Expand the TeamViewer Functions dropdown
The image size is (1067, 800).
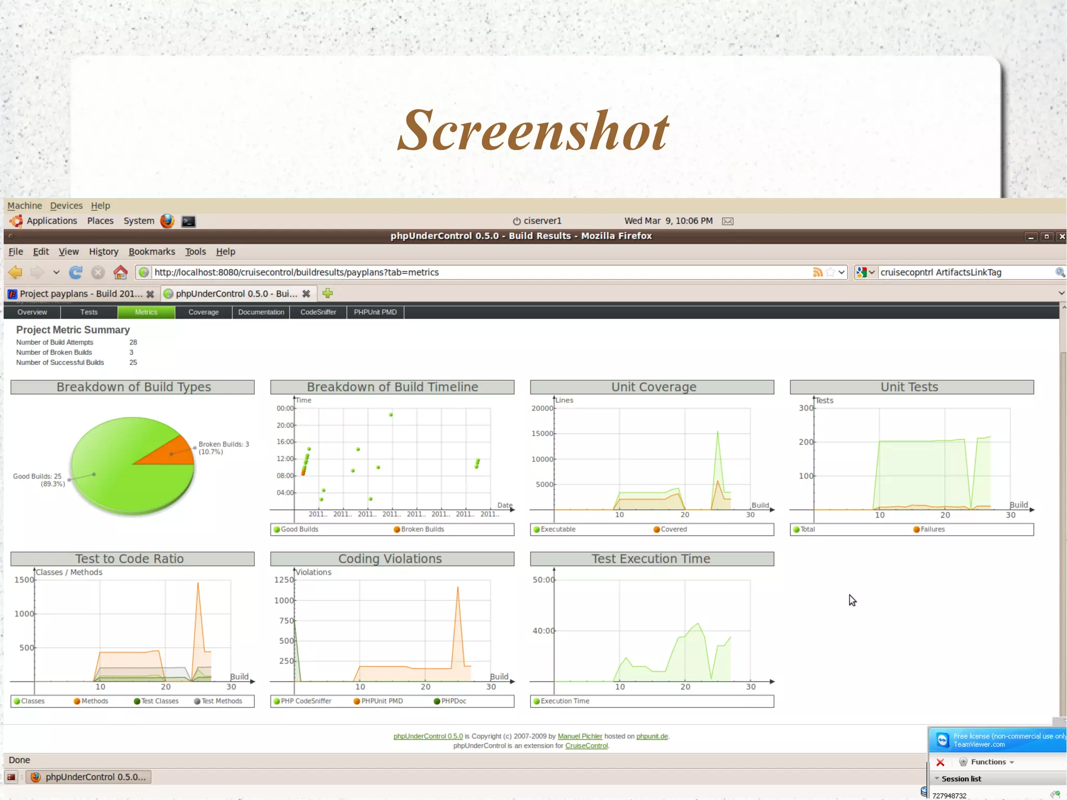pyautogui.click(x=1012, y=762)
